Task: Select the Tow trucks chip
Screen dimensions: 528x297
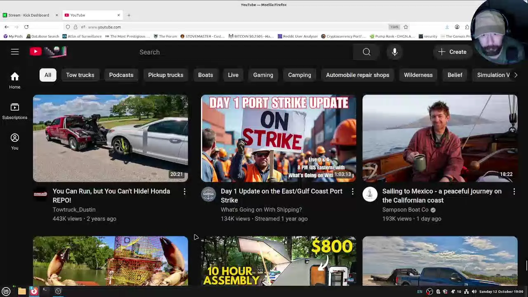Action: pyautogui.click(x=80, y=75)
